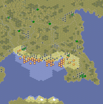Choose the red star unit directly below the eastern front green hex
The image size is (103, 104).
tap(67, 57)
